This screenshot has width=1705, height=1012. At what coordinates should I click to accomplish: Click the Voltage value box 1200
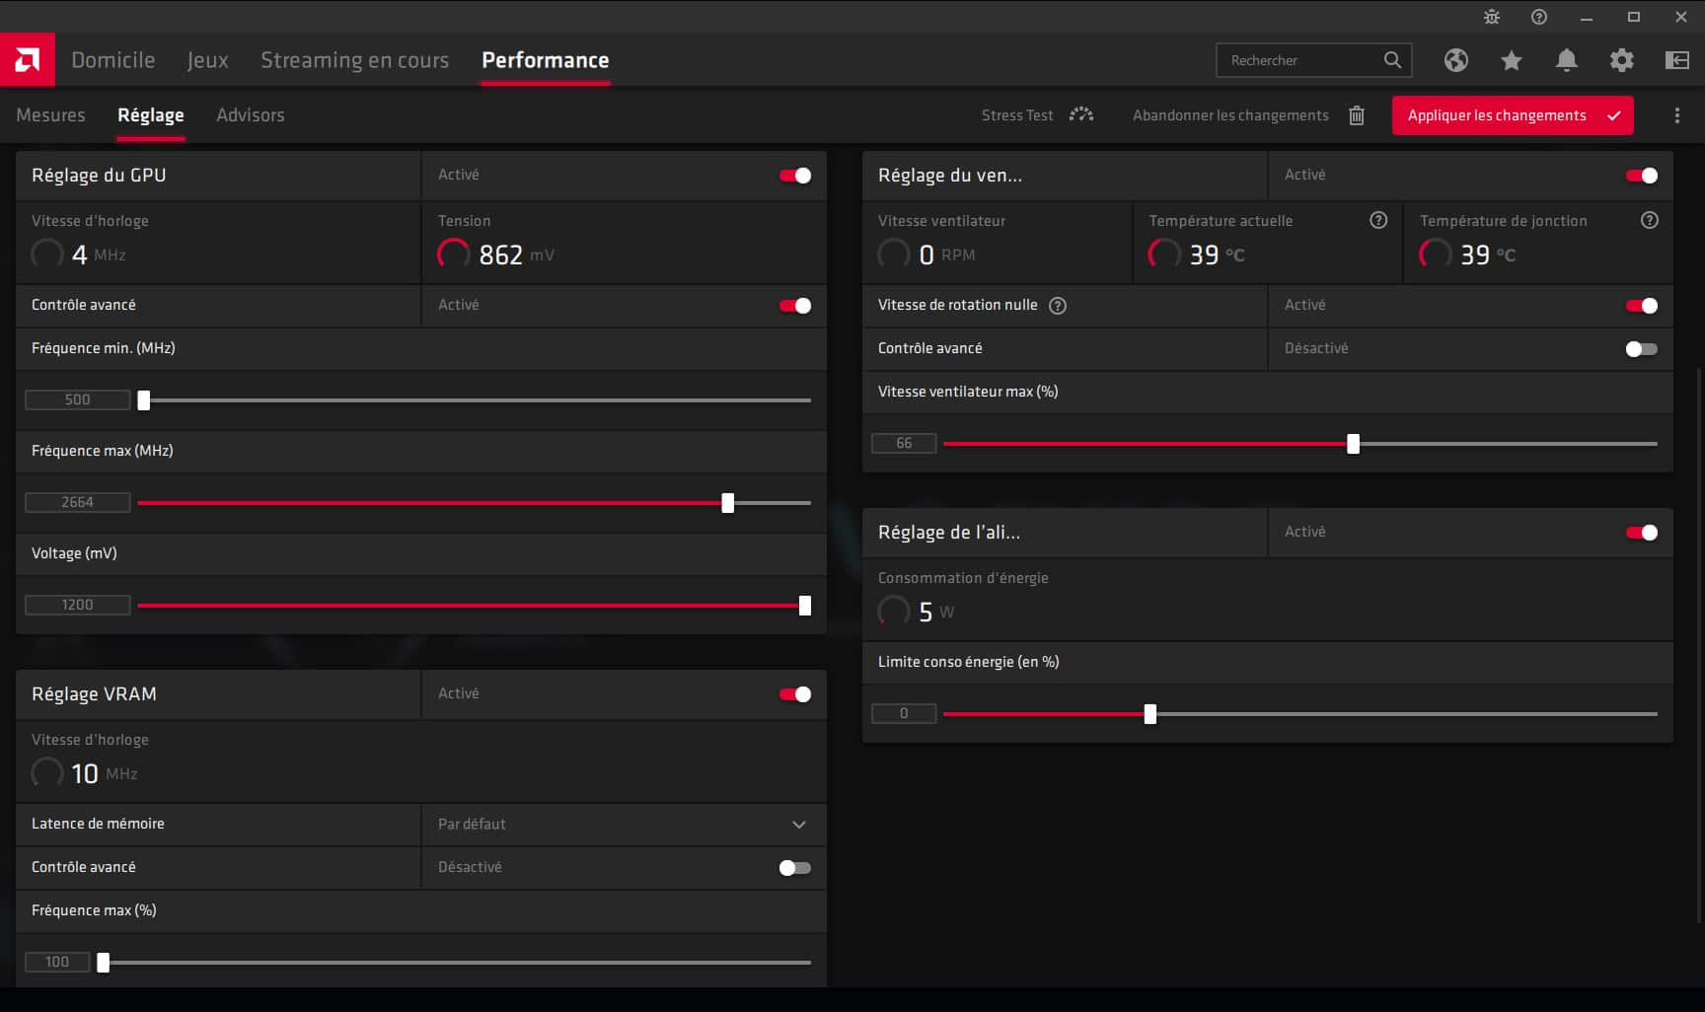click(78, 605)
